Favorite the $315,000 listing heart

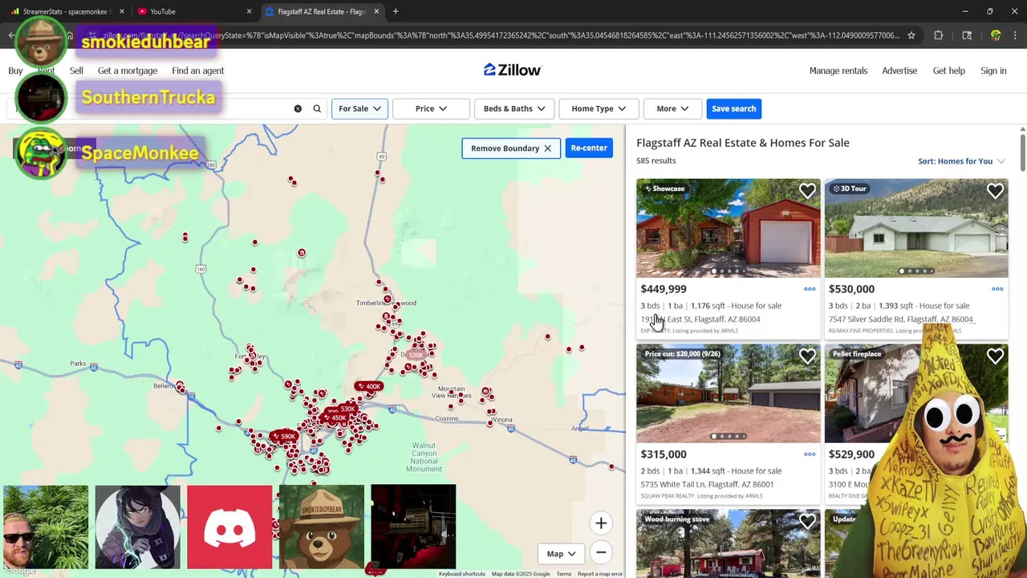tap(807, 356)
